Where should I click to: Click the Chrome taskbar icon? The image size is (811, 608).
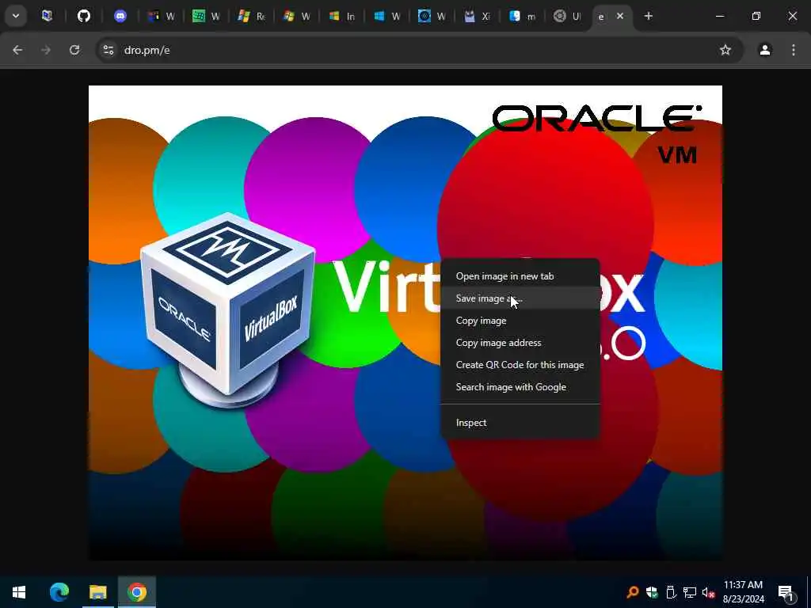point(137,592)
